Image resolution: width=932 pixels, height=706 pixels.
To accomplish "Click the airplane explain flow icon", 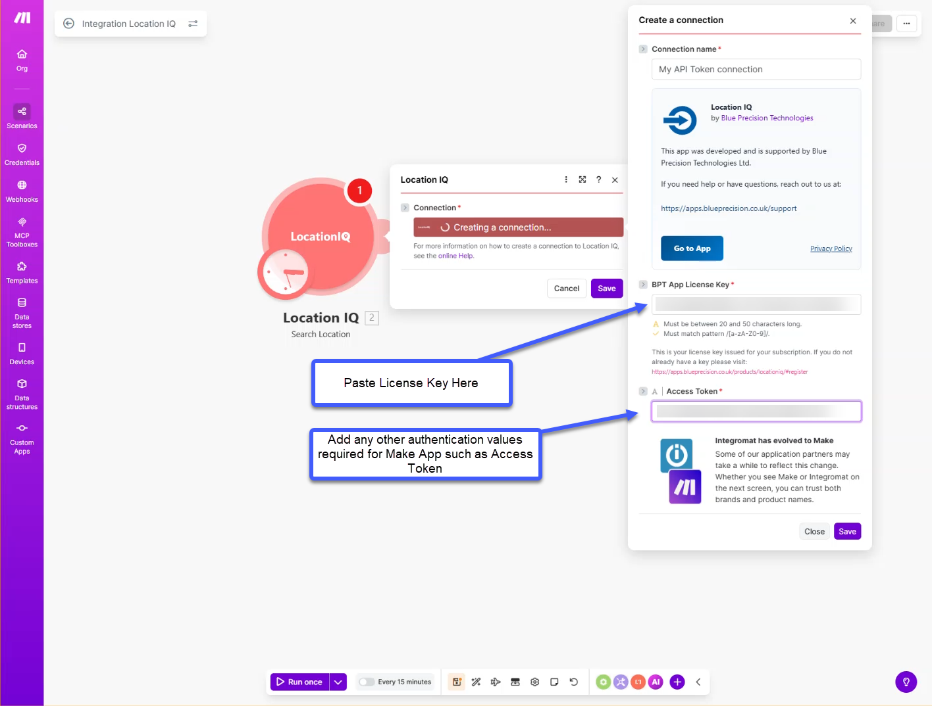I will pyautogui.click(x=496, y=682).
